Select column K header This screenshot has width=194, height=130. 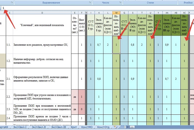99,13
